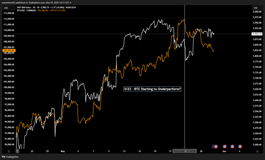
Task: Click 6,000.00 on the right price axis
Action: point(257,12)
